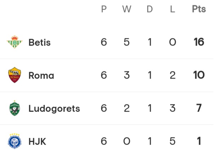
Task: Click the W column header
Action: pos(127,9)
